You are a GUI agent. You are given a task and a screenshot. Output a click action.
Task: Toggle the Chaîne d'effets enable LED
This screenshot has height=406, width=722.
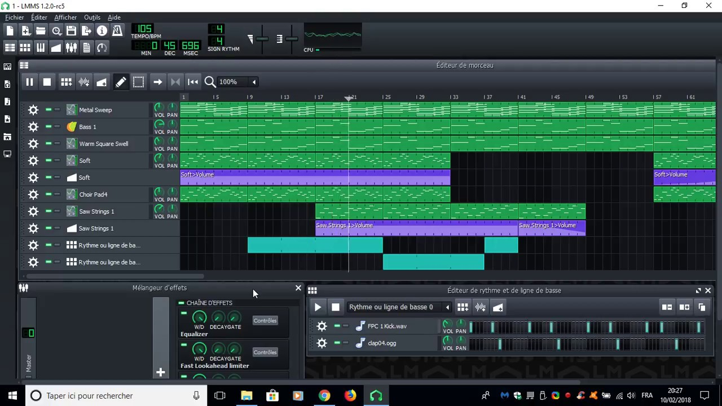(x=182, y=303)
